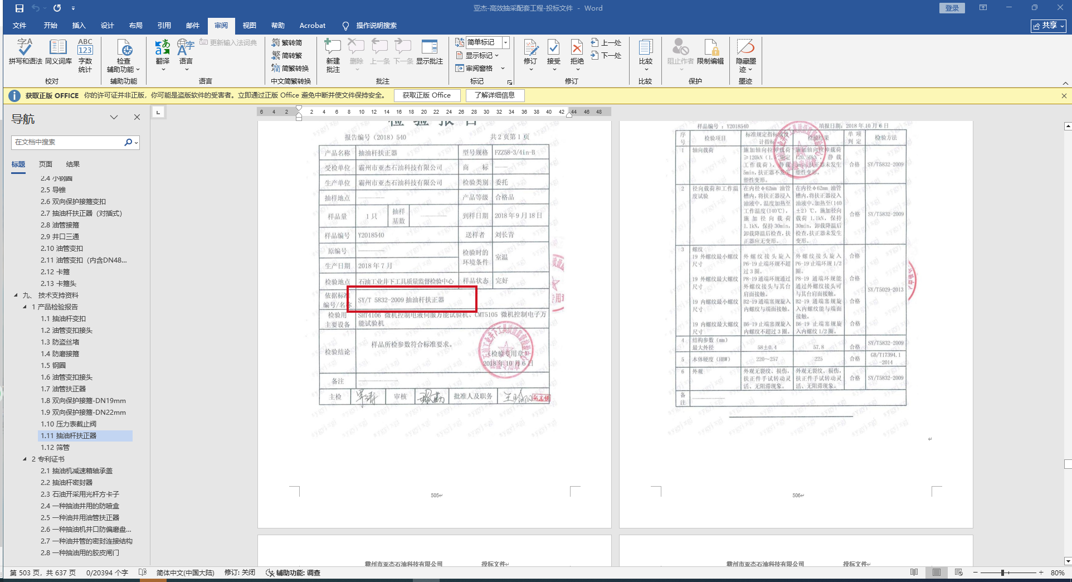This screenshot has height=582, width=1072.
Task: Open the 同义词库 thesaurus
Action: [59, 52]
